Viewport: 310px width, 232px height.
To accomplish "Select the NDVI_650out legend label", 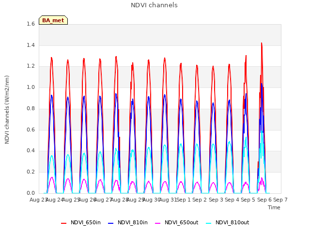I will pyautogui.click(x=181, y=222).
